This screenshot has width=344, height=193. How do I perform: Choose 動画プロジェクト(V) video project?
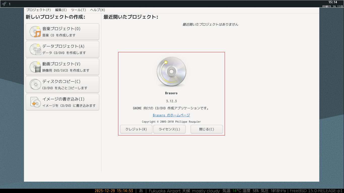click(62, 67)
